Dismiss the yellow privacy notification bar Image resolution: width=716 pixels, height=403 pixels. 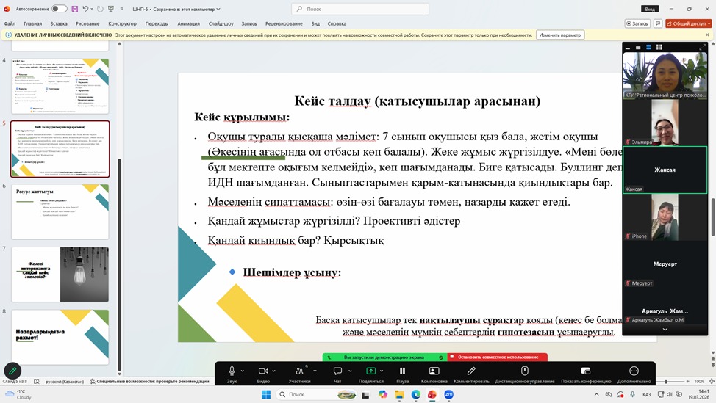click(x=706, y=35)
